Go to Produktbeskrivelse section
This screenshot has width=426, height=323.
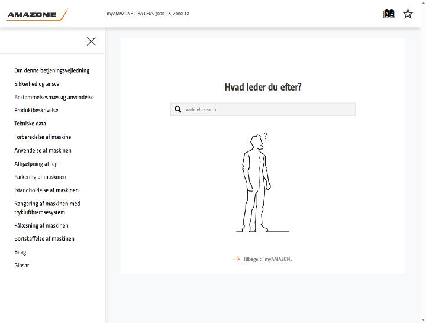(x=36, y=110)
